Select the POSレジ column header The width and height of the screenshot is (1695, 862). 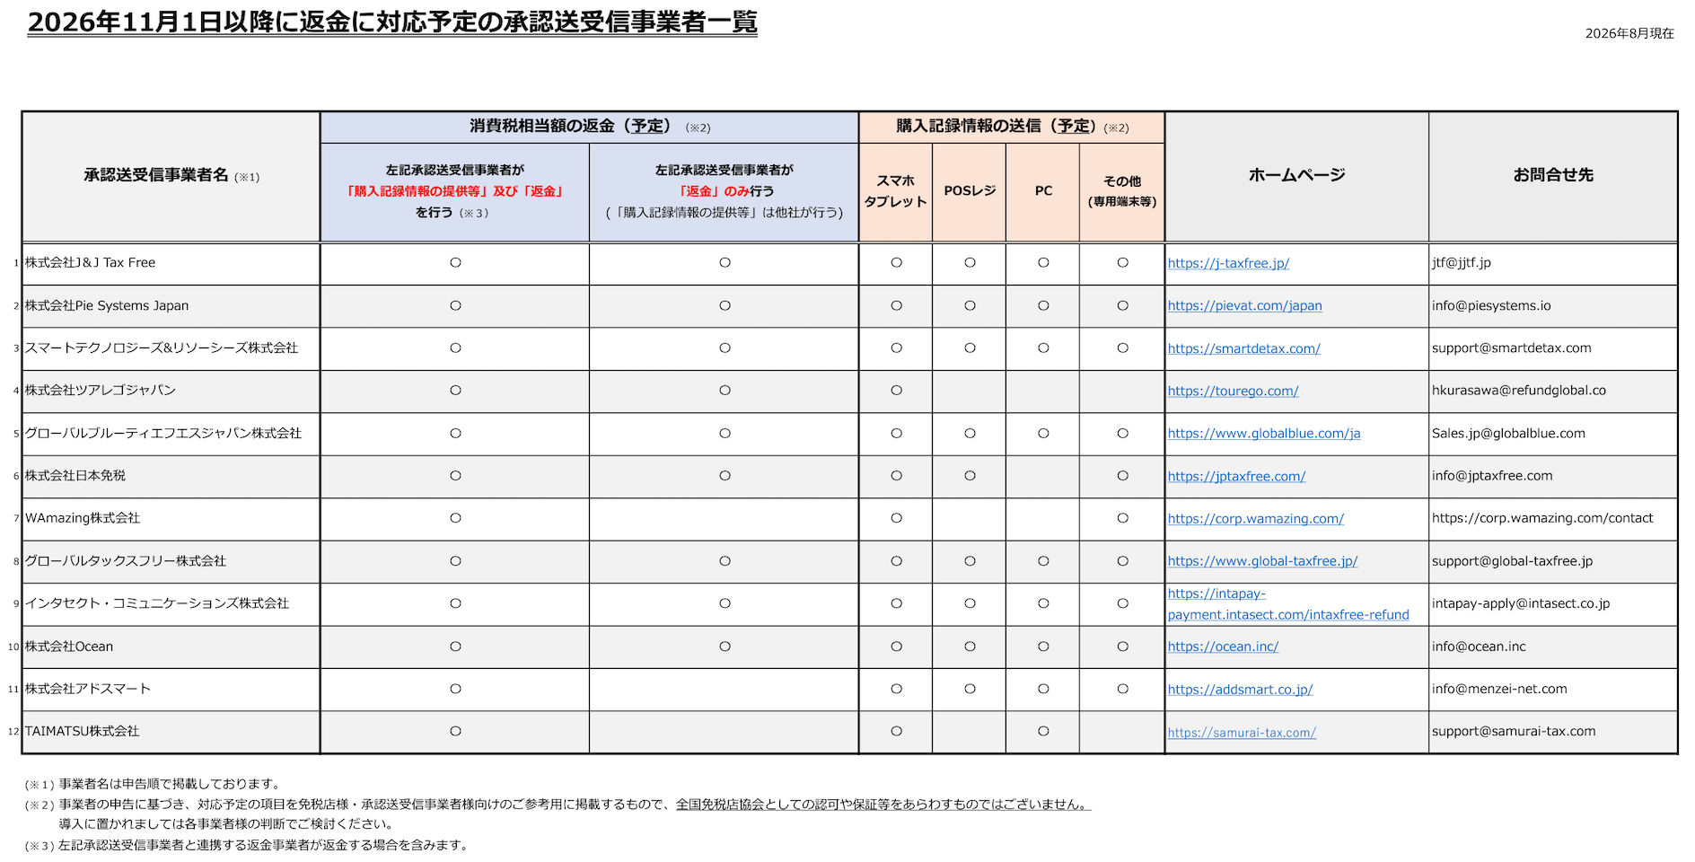coord(970,191)
